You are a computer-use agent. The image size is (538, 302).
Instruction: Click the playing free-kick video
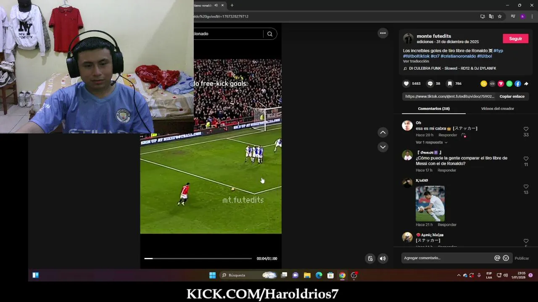coord(211,146)
